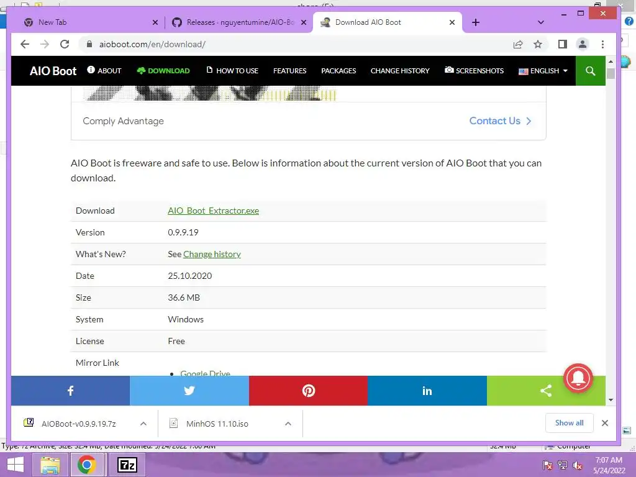Open Chrome profile avatar menu
The height and width of the screenshot is (477, 636).
click(x=583, y=44)
